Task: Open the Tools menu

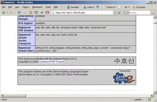Action: click(48, 7)
